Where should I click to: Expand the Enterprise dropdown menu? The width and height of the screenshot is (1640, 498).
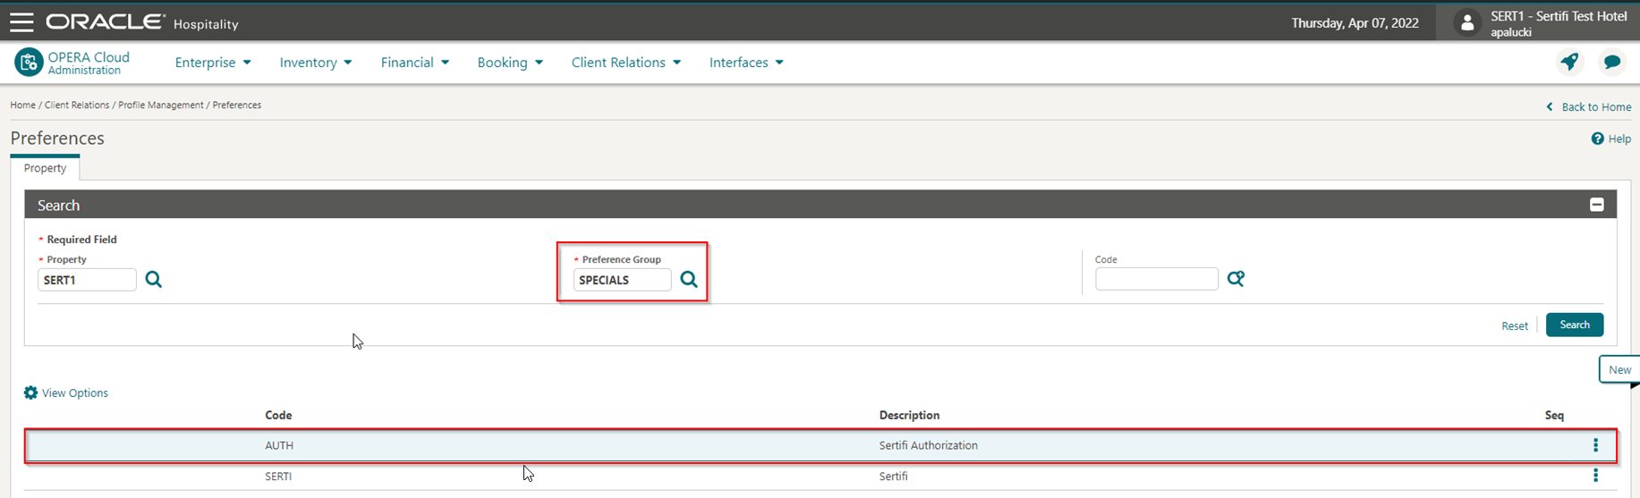(213, 63)
